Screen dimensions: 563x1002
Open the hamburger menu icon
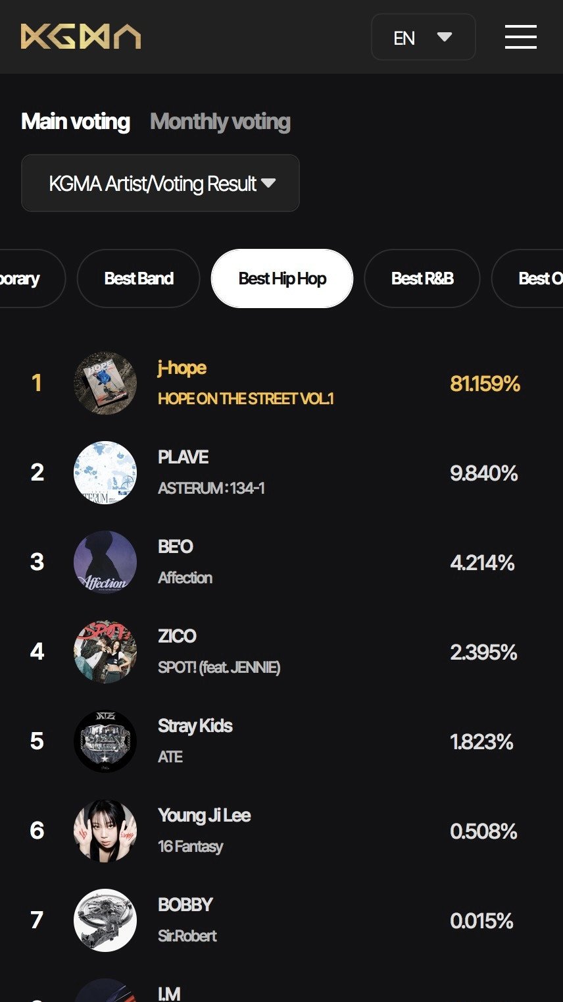click(x=521, y=37)
